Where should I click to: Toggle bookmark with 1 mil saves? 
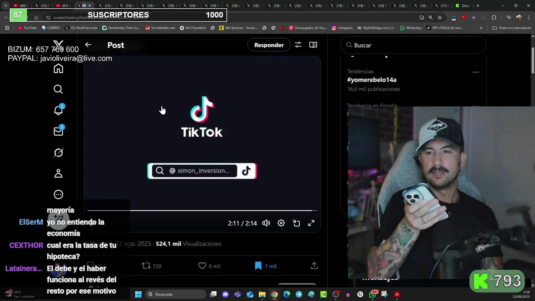coord(265,266)
